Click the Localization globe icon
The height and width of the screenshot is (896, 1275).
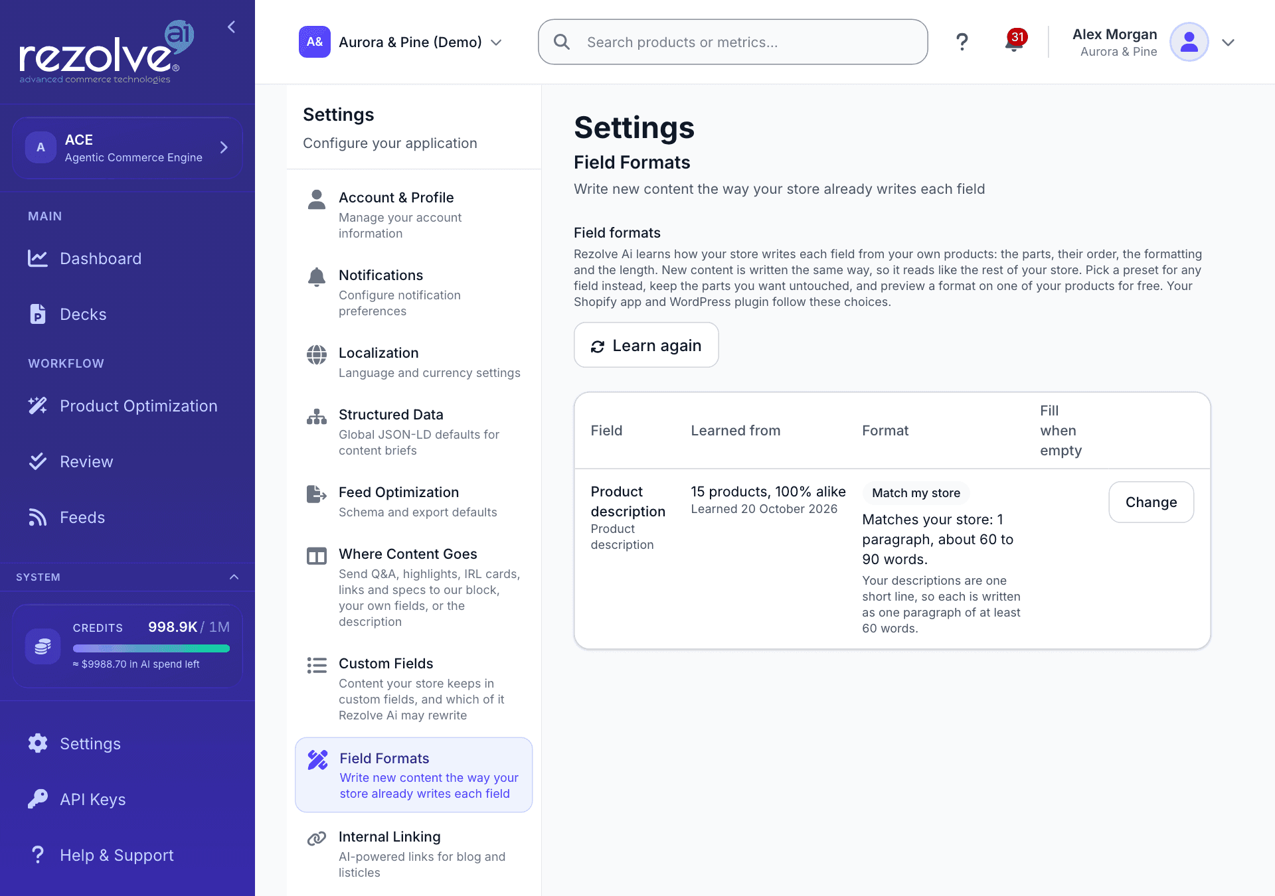point(317,354)
